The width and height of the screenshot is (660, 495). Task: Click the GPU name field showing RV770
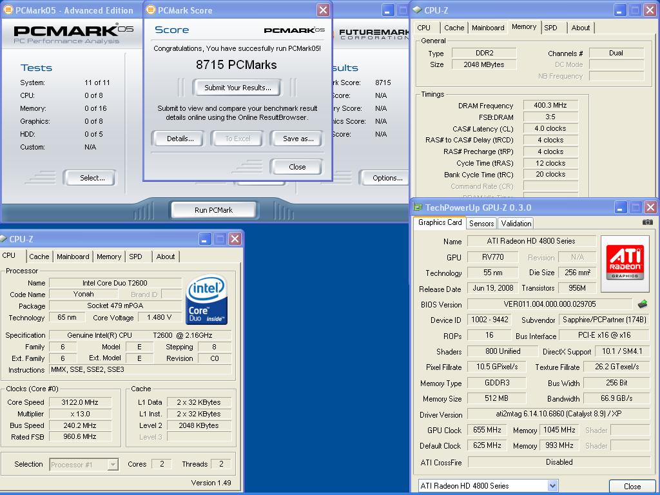click(493, 257)
